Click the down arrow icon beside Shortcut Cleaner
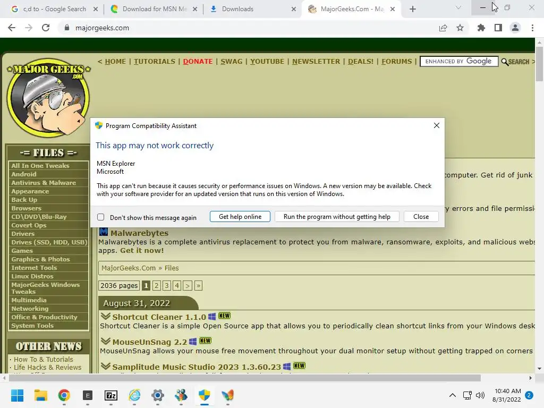This screenshot has width=544, height=408. (x=106, y=317)
